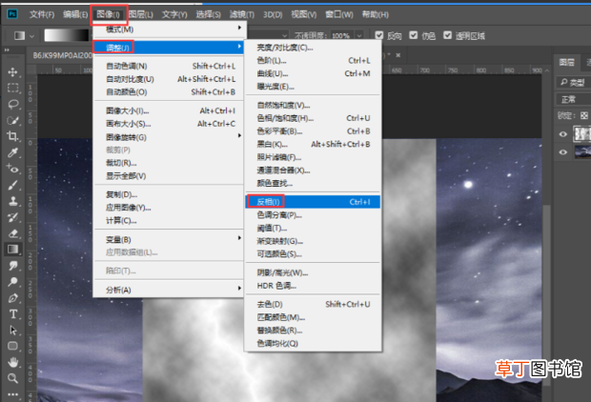Select the Rounded Rectangle shape tool

point(12,346)
